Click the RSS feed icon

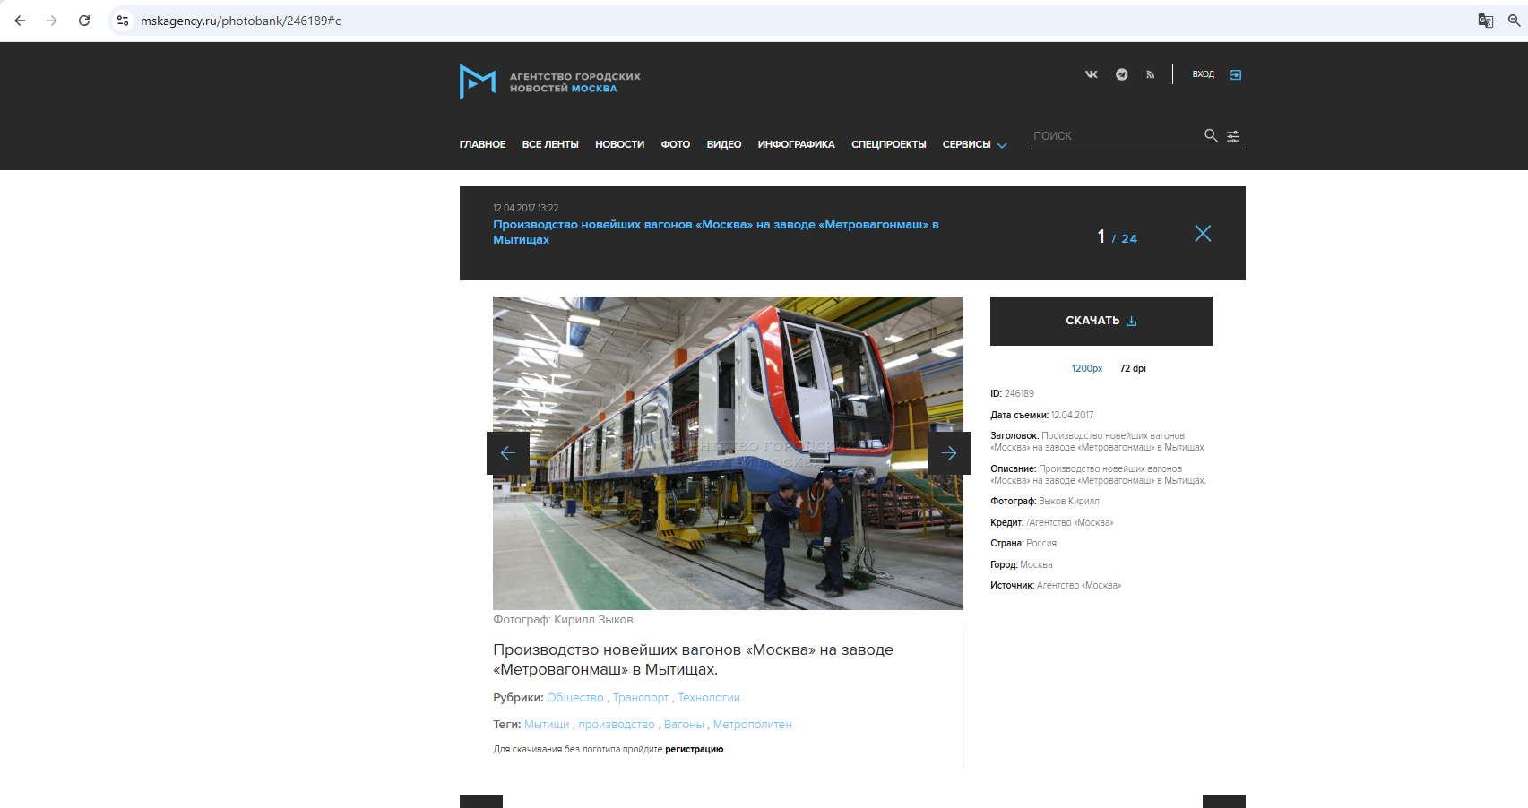[x=1150, y=74]
